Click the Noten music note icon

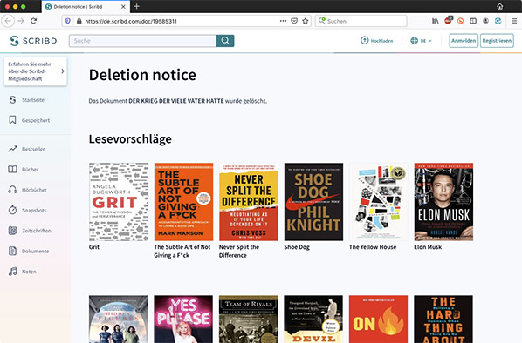pyautogui.click(x=12, y=272)
